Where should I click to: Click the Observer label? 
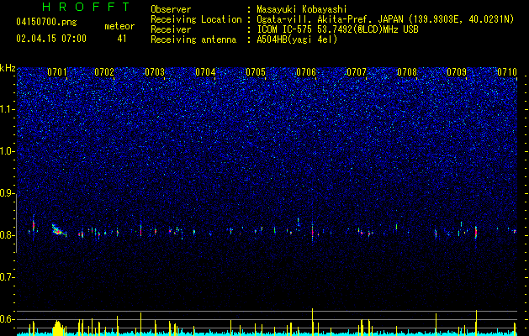171,9
